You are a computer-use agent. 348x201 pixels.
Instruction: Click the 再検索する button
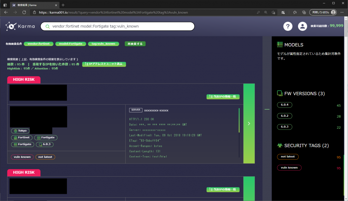(x=135, y=44)
